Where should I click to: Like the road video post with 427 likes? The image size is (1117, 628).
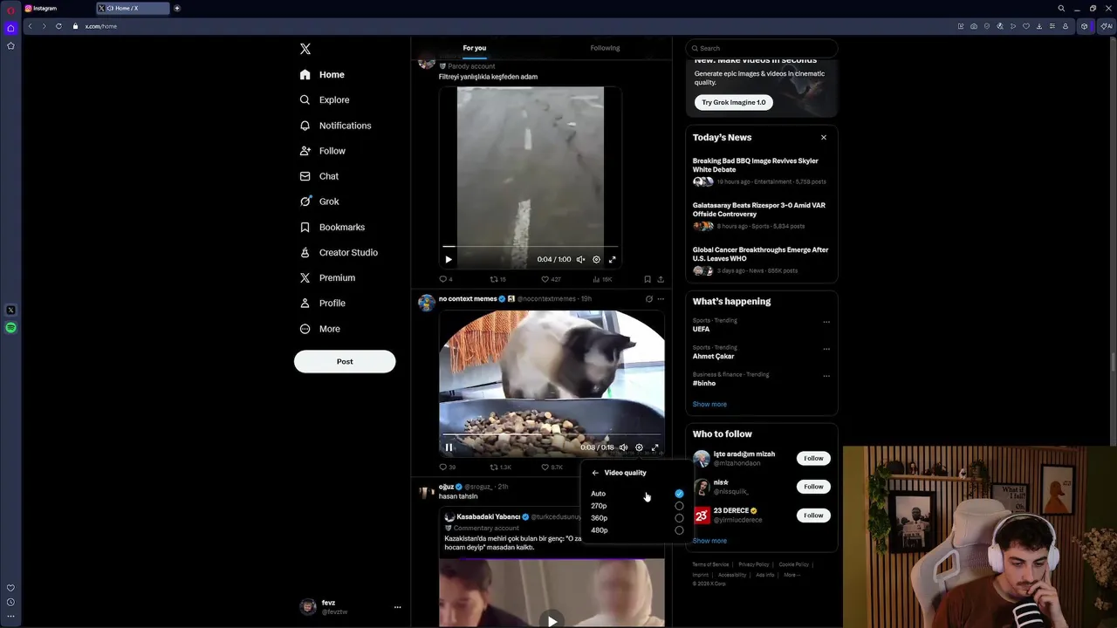tap(551, 279)
